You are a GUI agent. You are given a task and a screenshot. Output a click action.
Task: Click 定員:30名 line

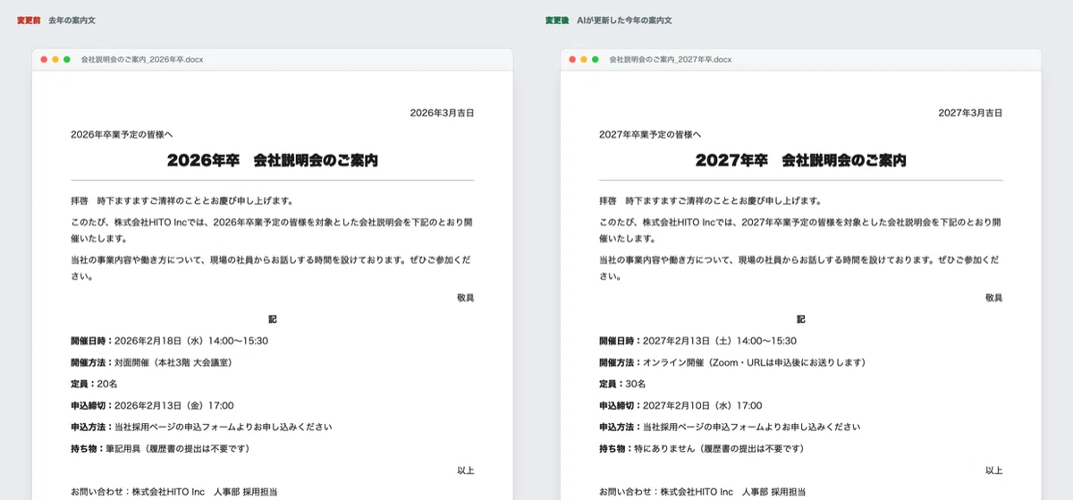(623, 384)
